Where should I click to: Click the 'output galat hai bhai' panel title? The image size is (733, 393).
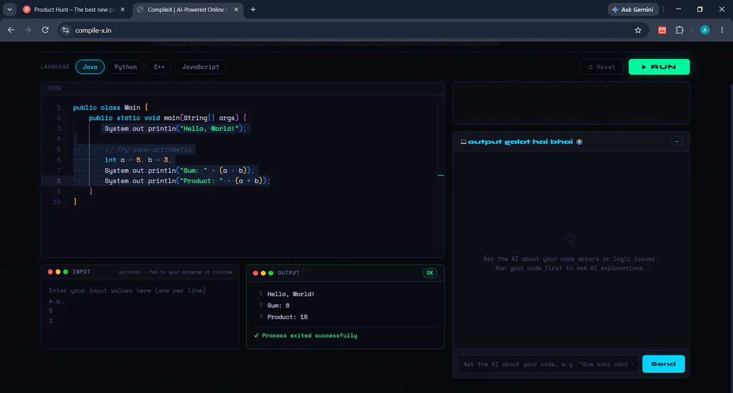[x=520, y=142]
